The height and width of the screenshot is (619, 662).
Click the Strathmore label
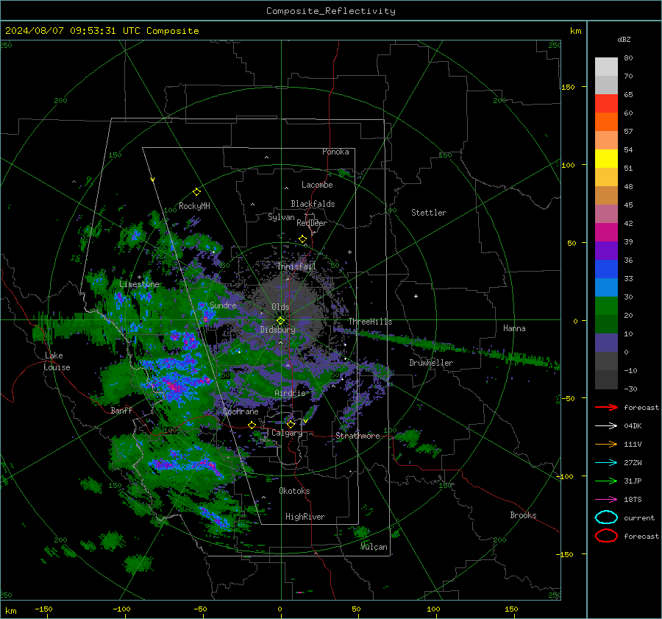pyautogui.click(x=357, y=436)
